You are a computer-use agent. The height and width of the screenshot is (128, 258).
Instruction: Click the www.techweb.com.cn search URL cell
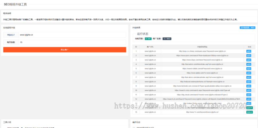point(202,86)
